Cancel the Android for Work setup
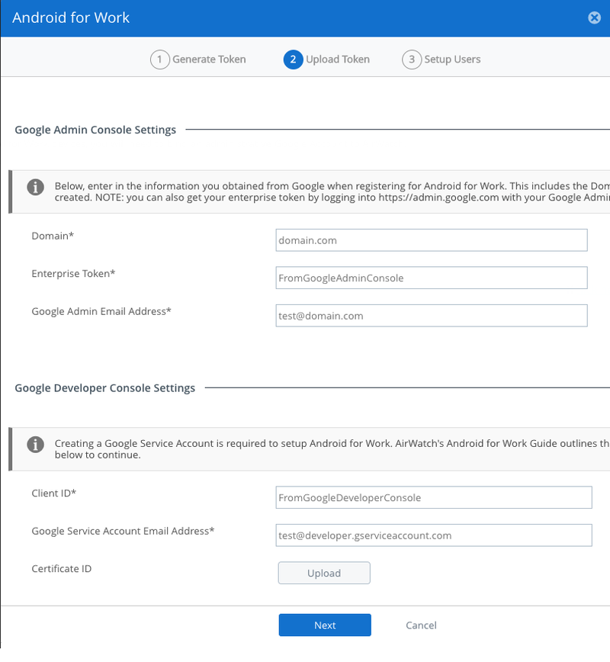Screen dimensions: 610x662 point(421,625)
